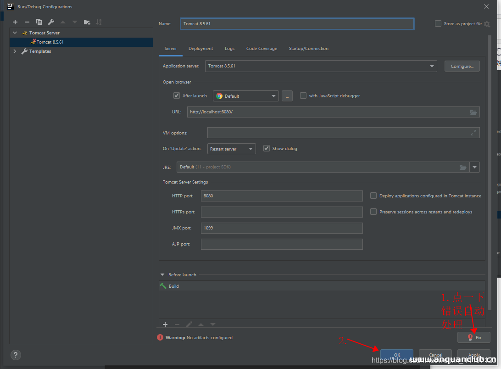Select Tomcat 8.5.61 in configuration tree
501x369 pixels.
coord(50,42)
